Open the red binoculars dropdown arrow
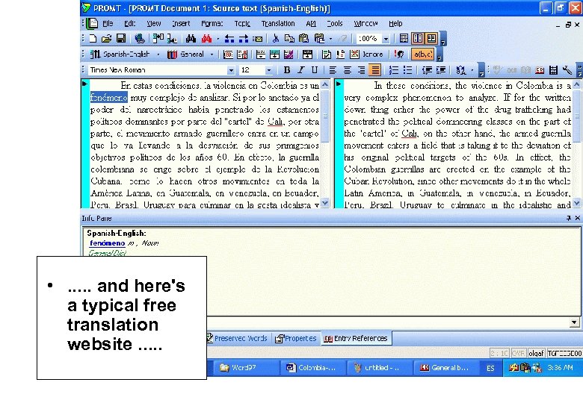The height and width of the screenshot is (403, 583). pos(218,39)
